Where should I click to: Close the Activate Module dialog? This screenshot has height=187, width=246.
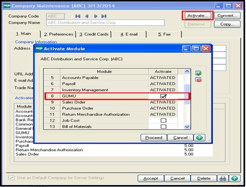206,49
